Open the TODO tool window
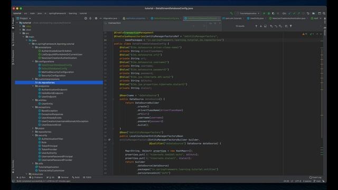338x190 pixels. point(87,177)
